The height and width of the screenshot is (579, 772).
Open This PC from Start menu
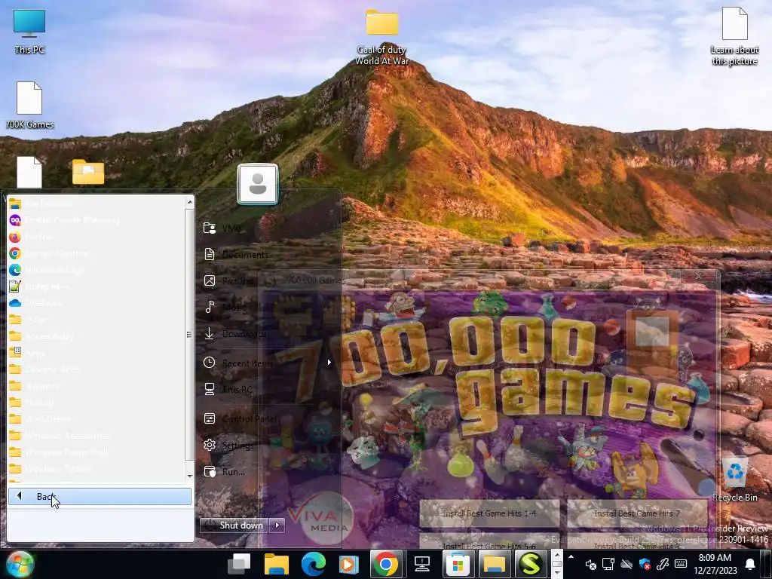(266, 390)
